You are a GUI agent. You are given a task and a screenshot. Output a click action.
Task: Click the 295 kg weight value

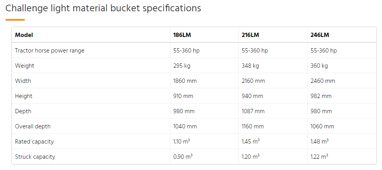point(182,66)
